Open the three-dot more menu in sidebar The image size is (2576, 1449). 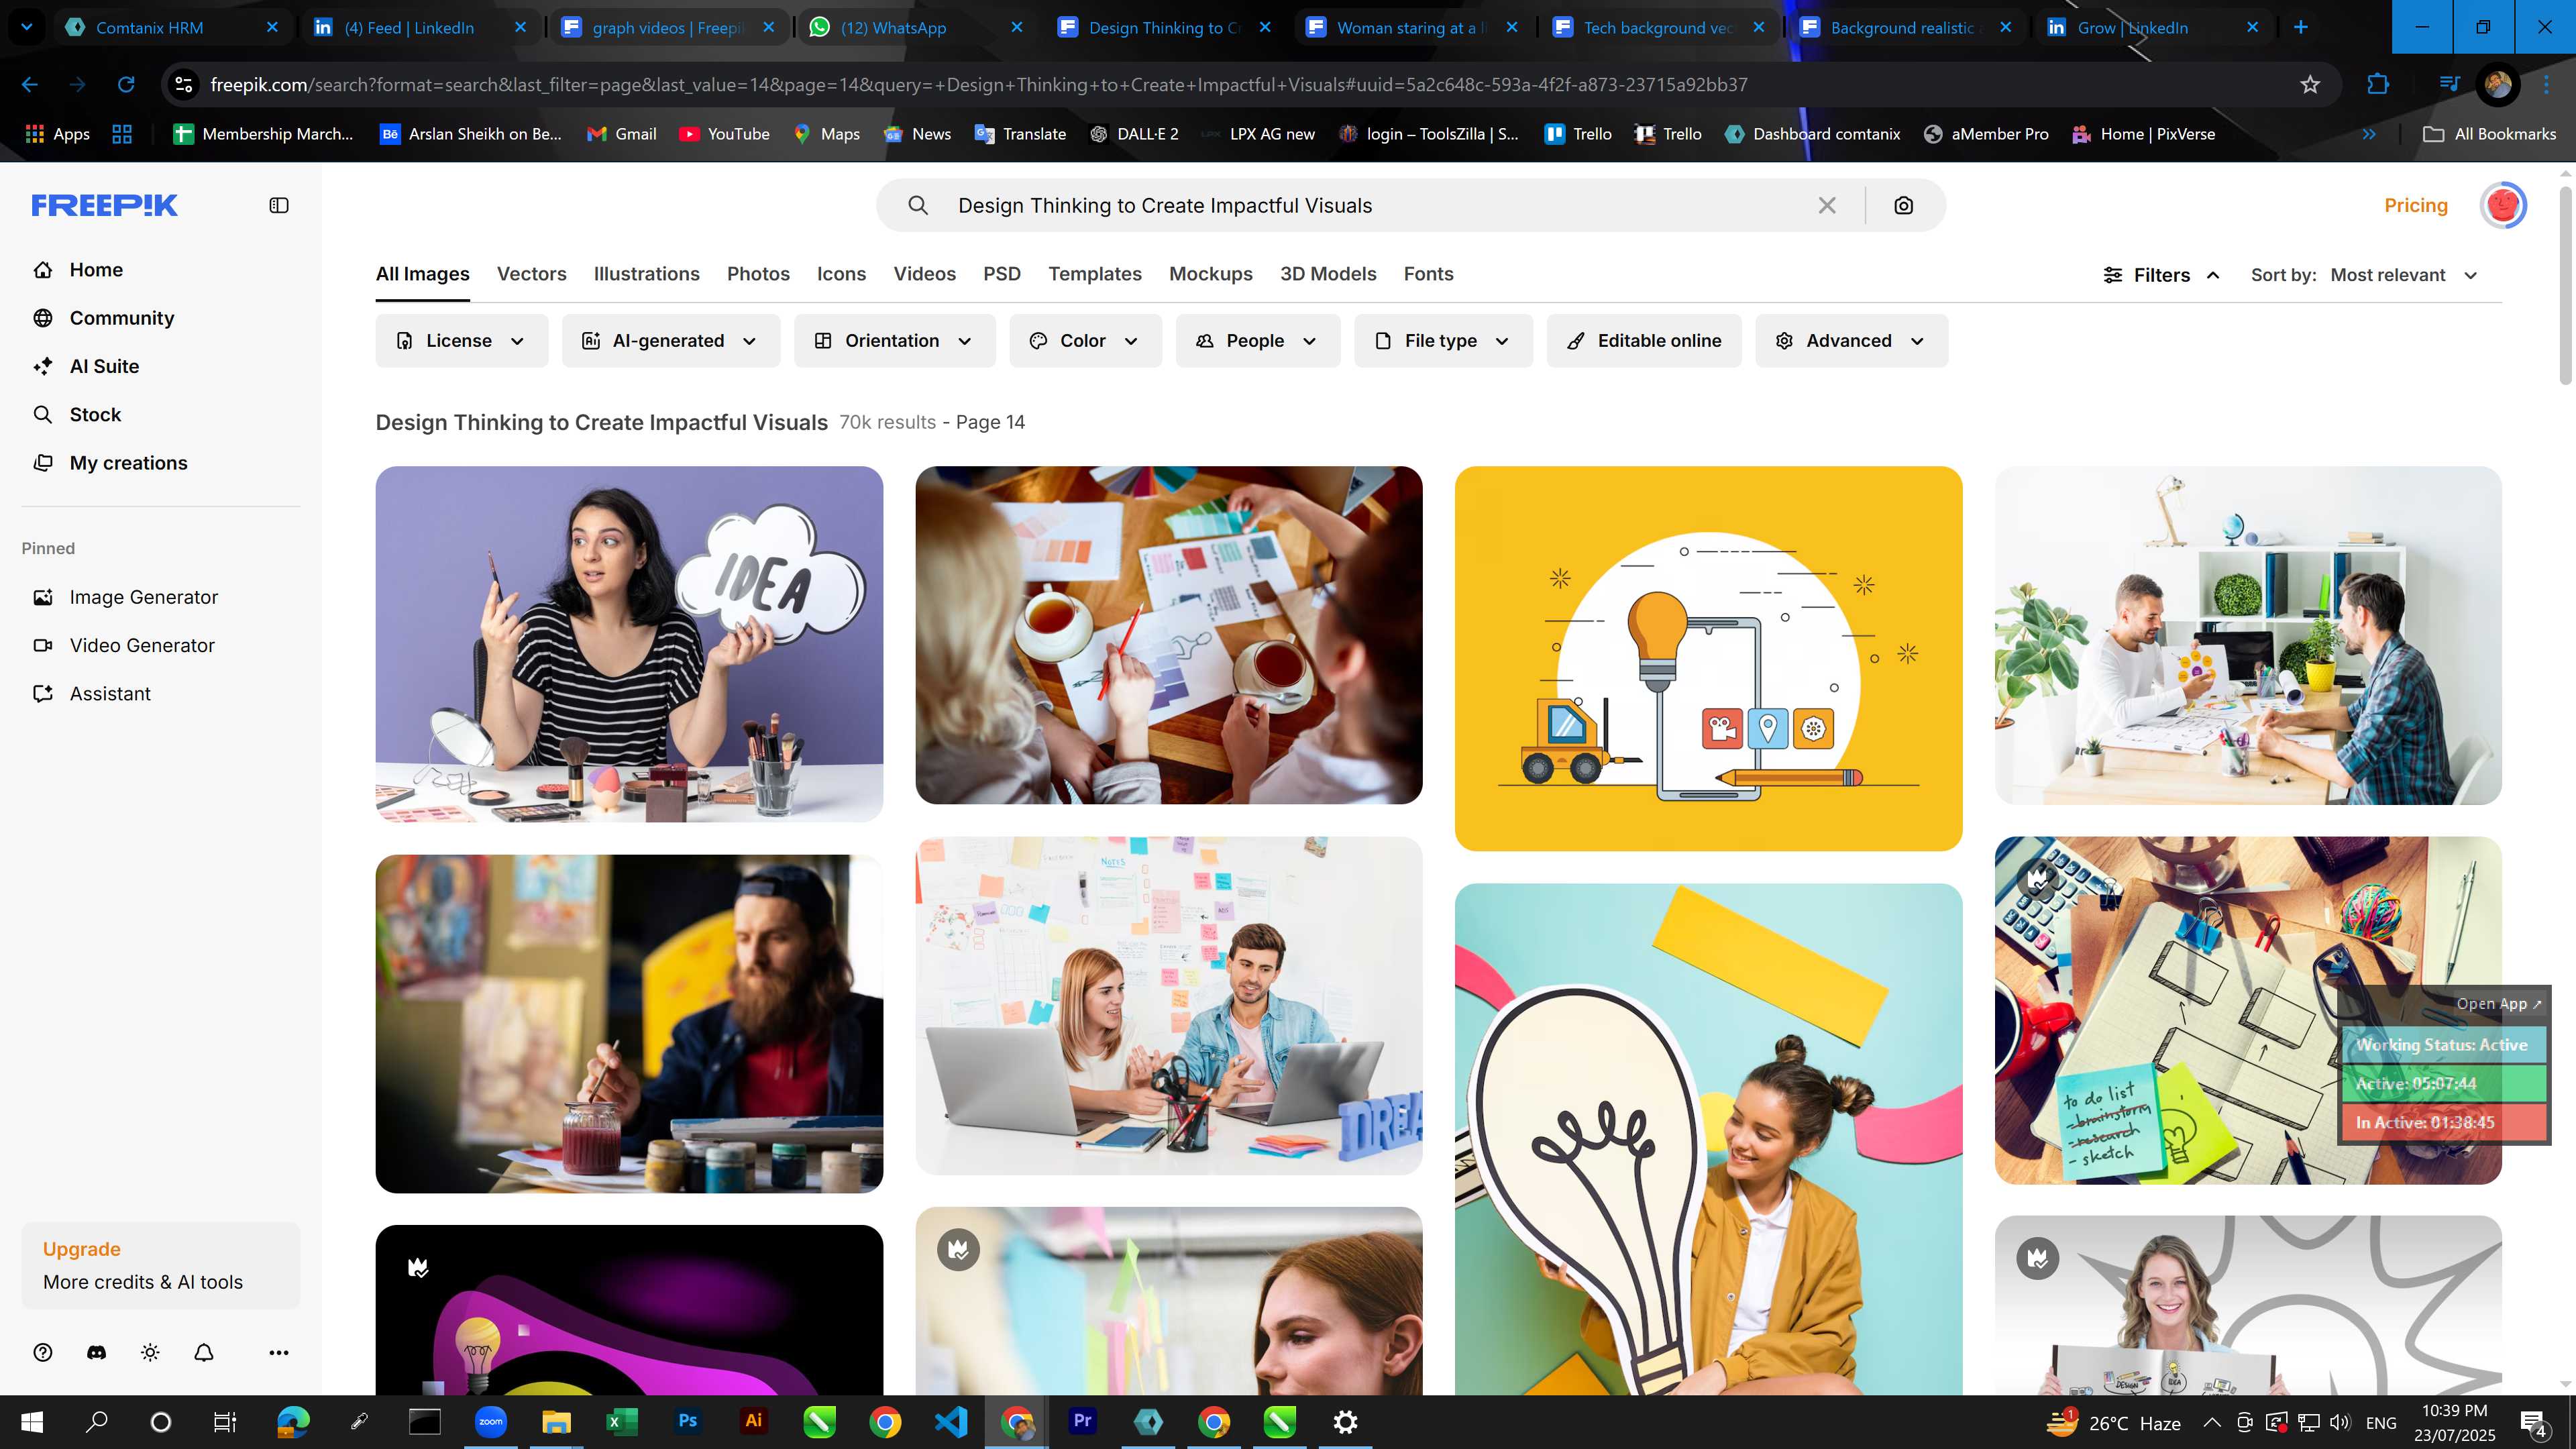279,1352
